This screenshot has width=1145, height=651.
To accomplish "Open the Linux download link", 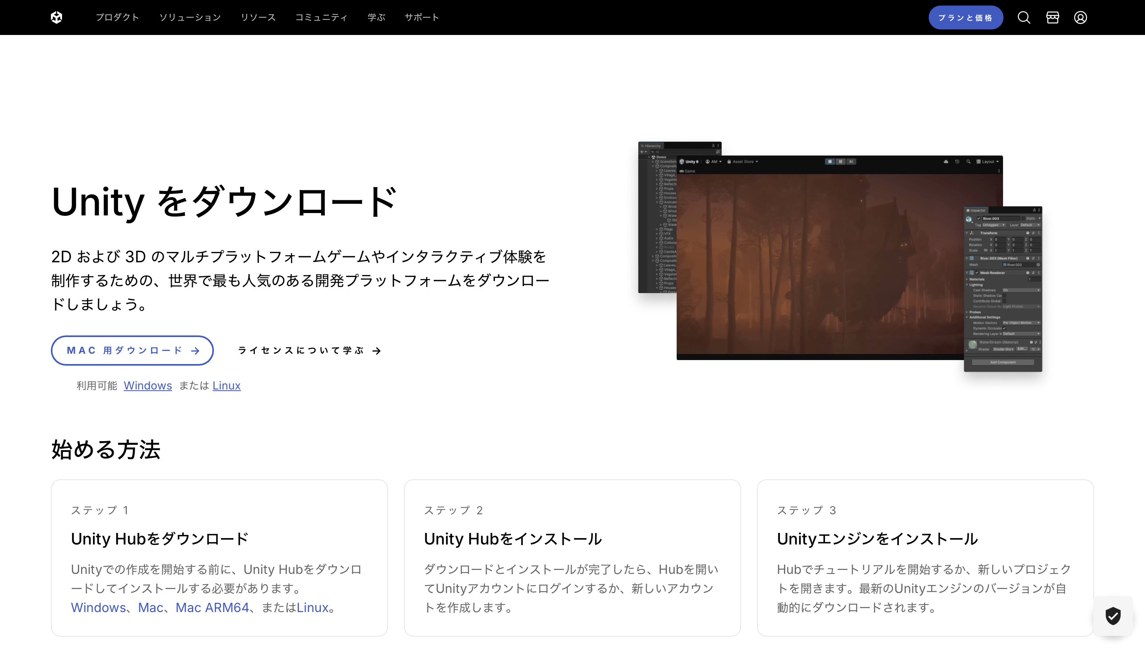I will click(226, 386).
